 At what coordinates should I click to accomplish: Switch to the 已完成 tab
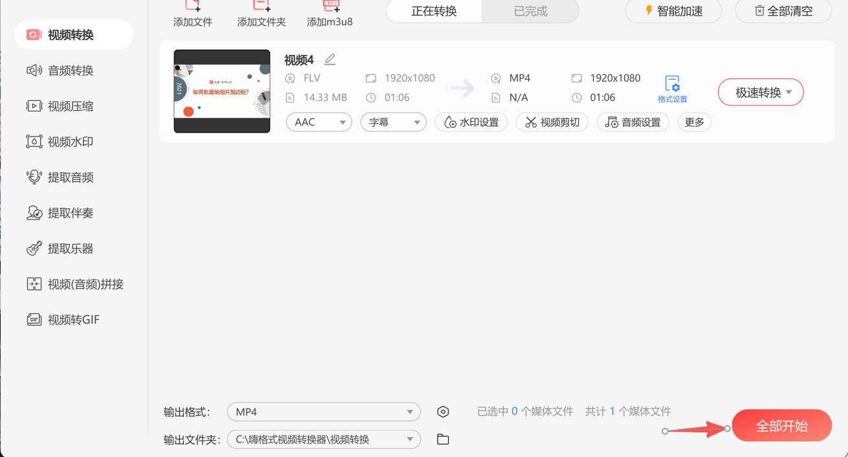click(x=530, y=11)
